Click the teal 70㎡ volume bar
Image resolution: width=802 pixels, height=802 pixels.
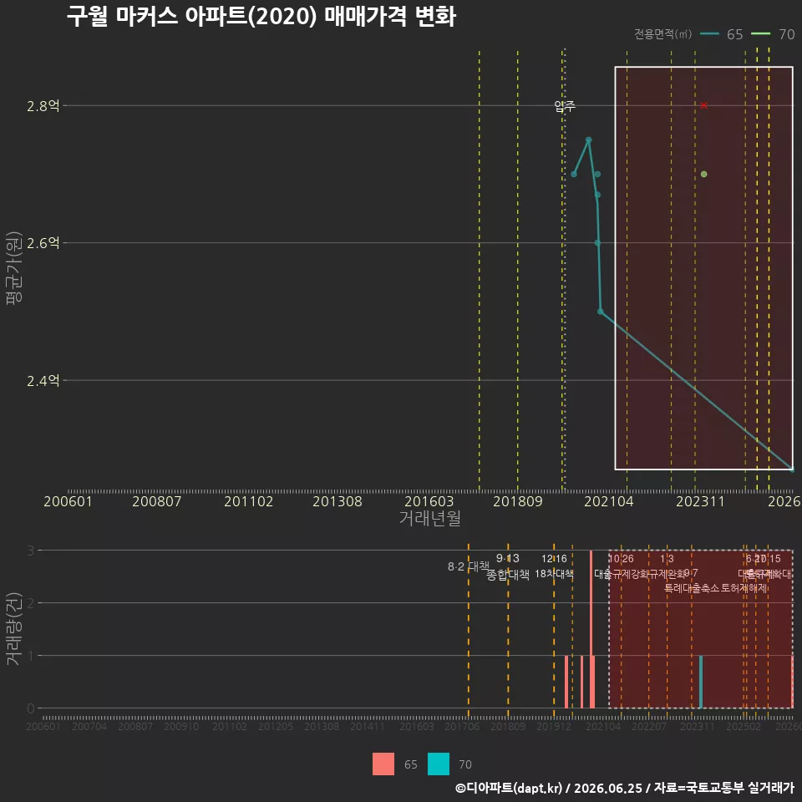click(701, 682)
